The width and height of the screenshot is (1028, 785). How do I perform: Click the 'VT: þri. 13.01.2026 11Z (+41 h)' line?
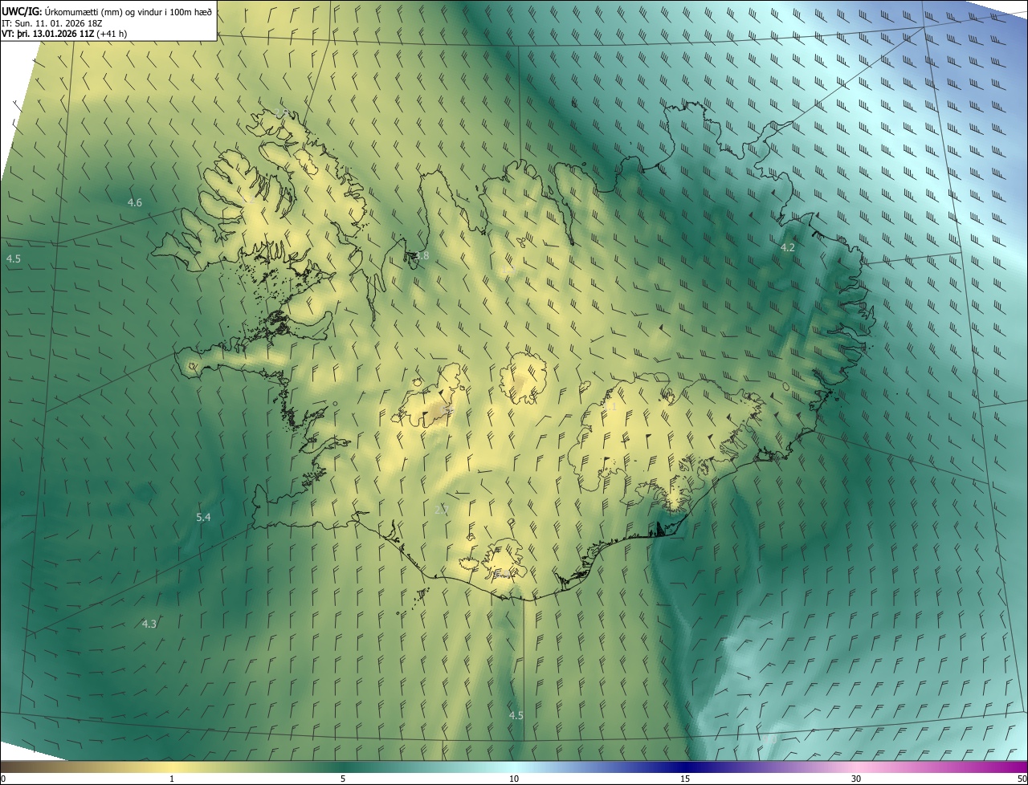pyautogui.click(x=64, y=33)
